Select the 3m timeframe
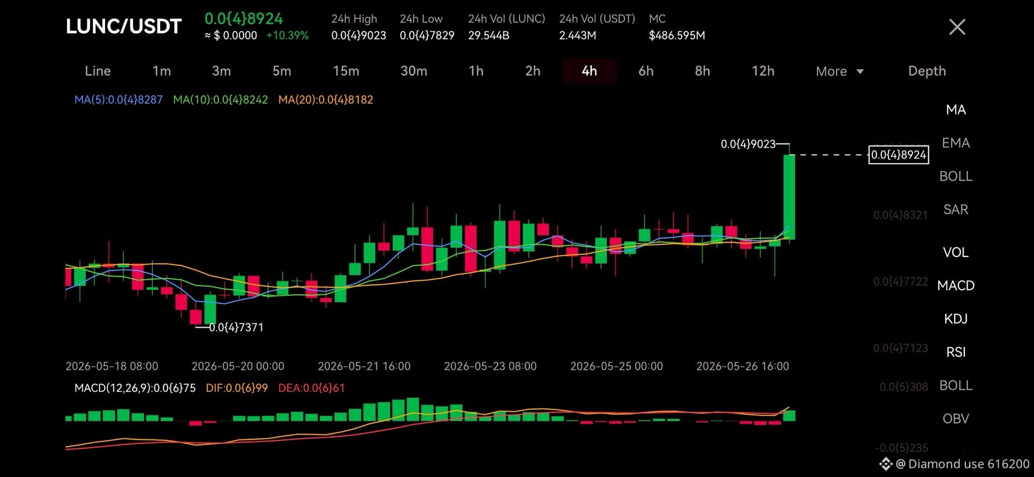1034x477 pixels. click(221, 71)
